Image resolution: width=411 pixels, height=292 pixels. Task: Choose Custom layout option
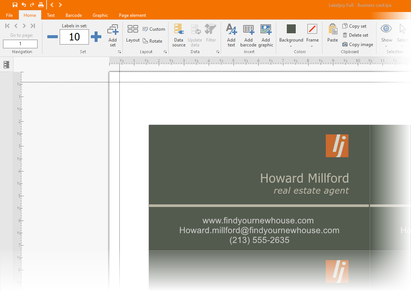click(x=154, y=29)
